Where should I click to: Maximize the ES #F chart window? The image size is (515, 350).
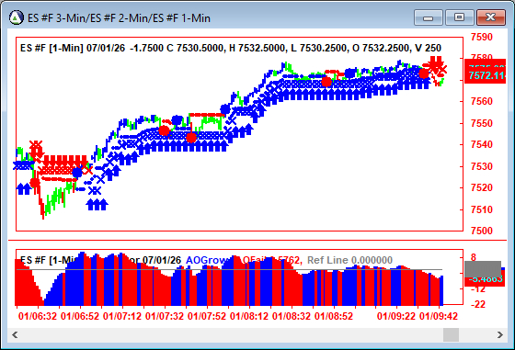point(459,17)
